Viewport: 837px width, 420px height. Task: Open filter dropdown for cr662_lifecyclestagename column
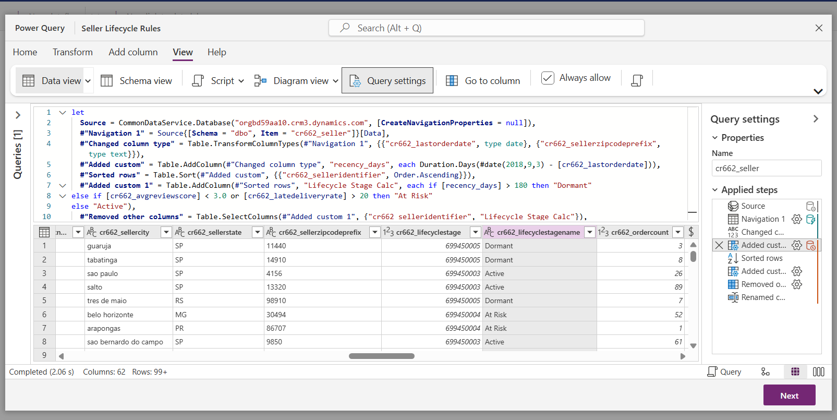tap(590, 232)
